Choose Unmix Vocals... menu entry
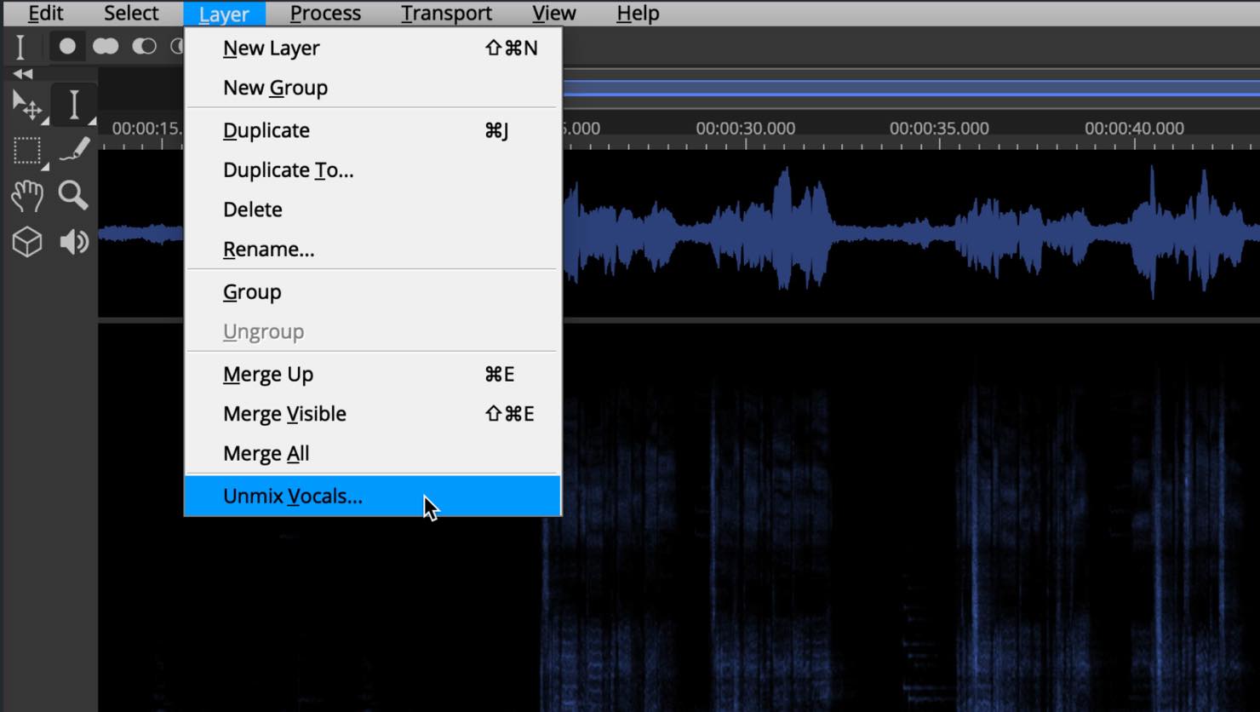This screenshot has width=1260, height=712. point(373,496)
